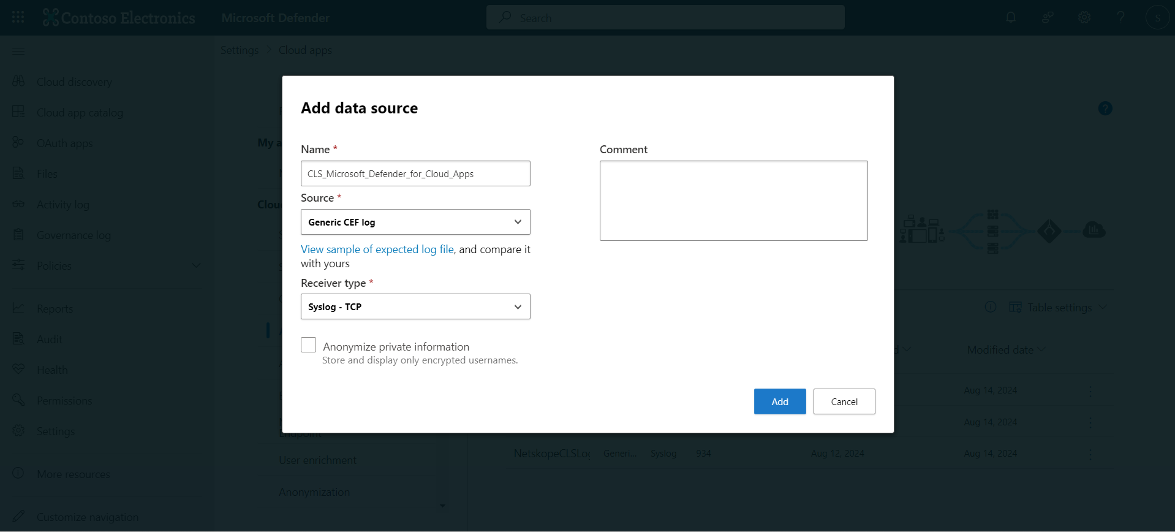Open the settings gear in top bar
1175x532 pixels.
[x=1084, y=17]
